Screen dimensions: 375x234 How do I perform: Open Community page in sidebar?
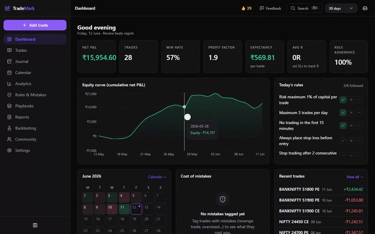35,139
